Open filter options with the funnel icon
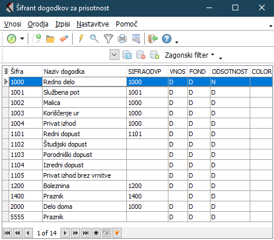 [x=108, y=39]
